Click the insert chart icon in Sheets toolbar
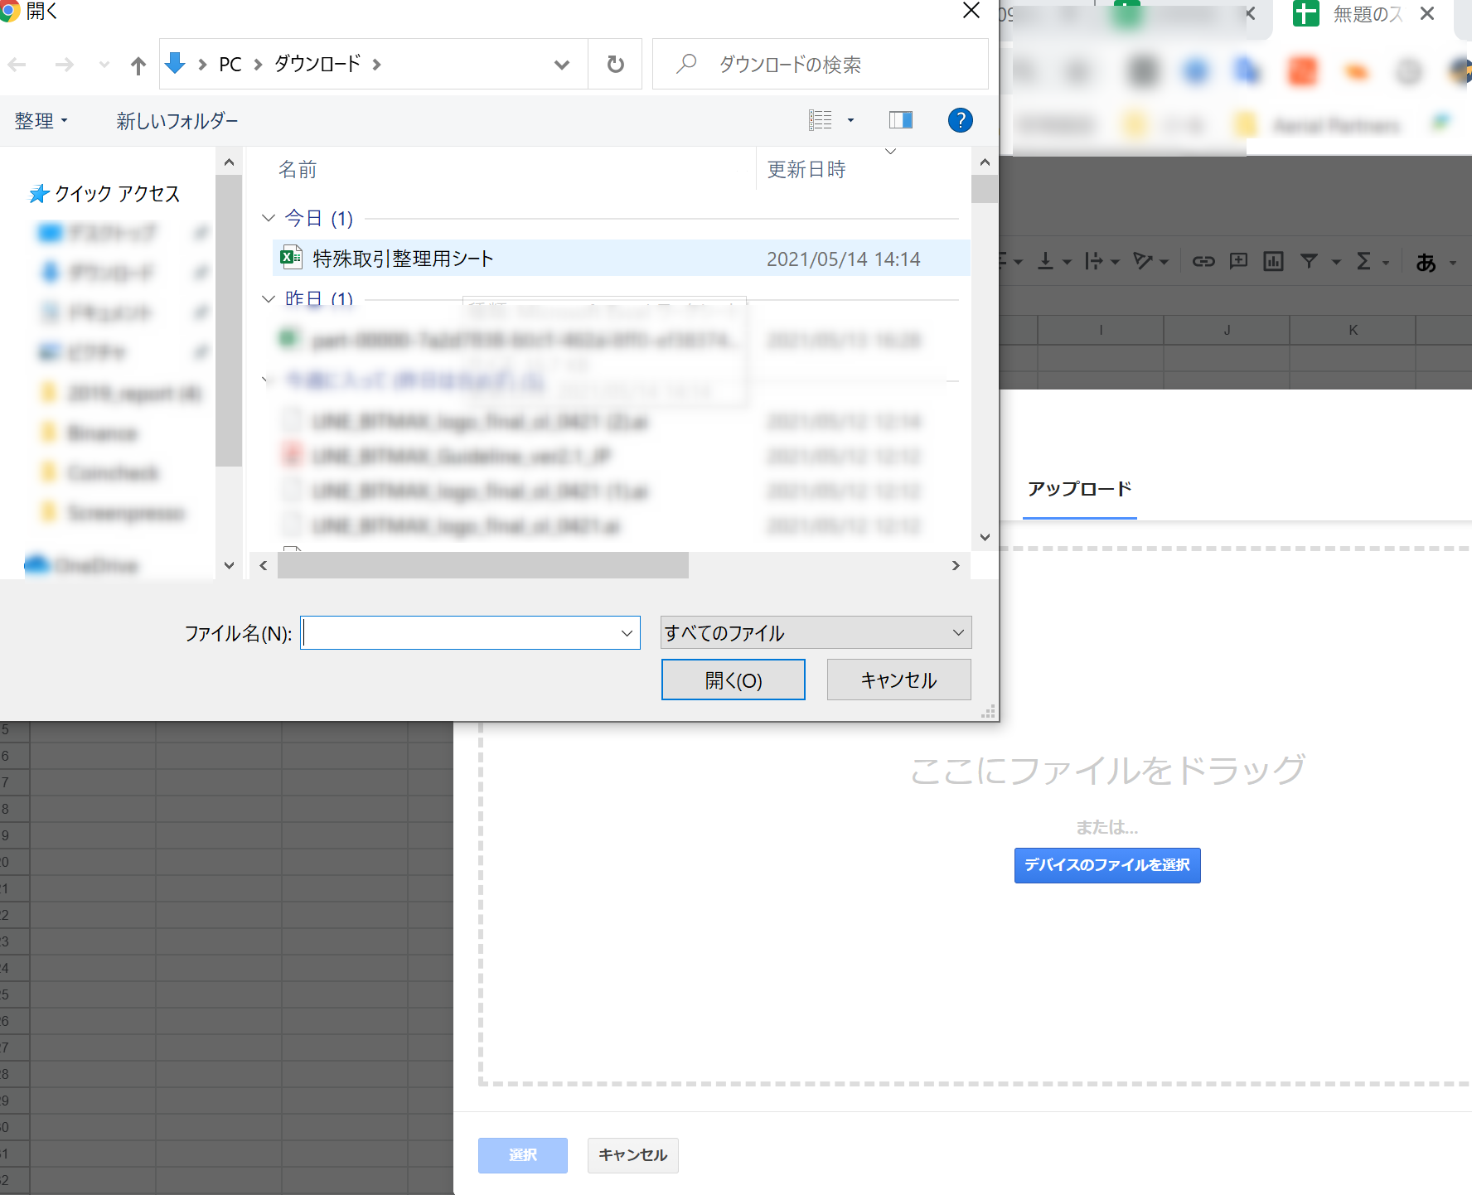Viewport: 1472px width, 1195px height. (x=1273, y=262)
